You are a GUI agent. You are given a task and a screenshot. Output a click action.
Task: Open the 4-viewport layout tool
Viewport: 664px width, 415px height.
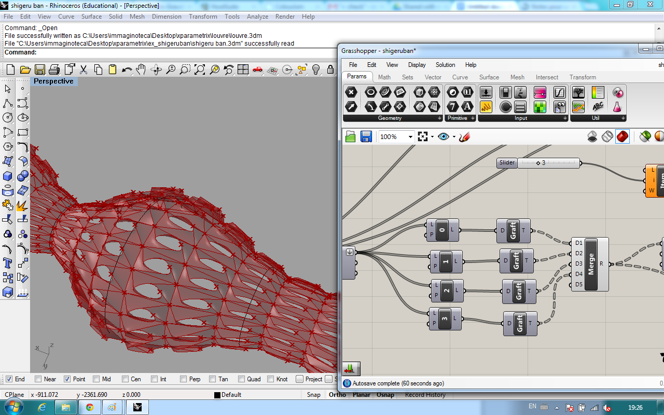[243, 70]
